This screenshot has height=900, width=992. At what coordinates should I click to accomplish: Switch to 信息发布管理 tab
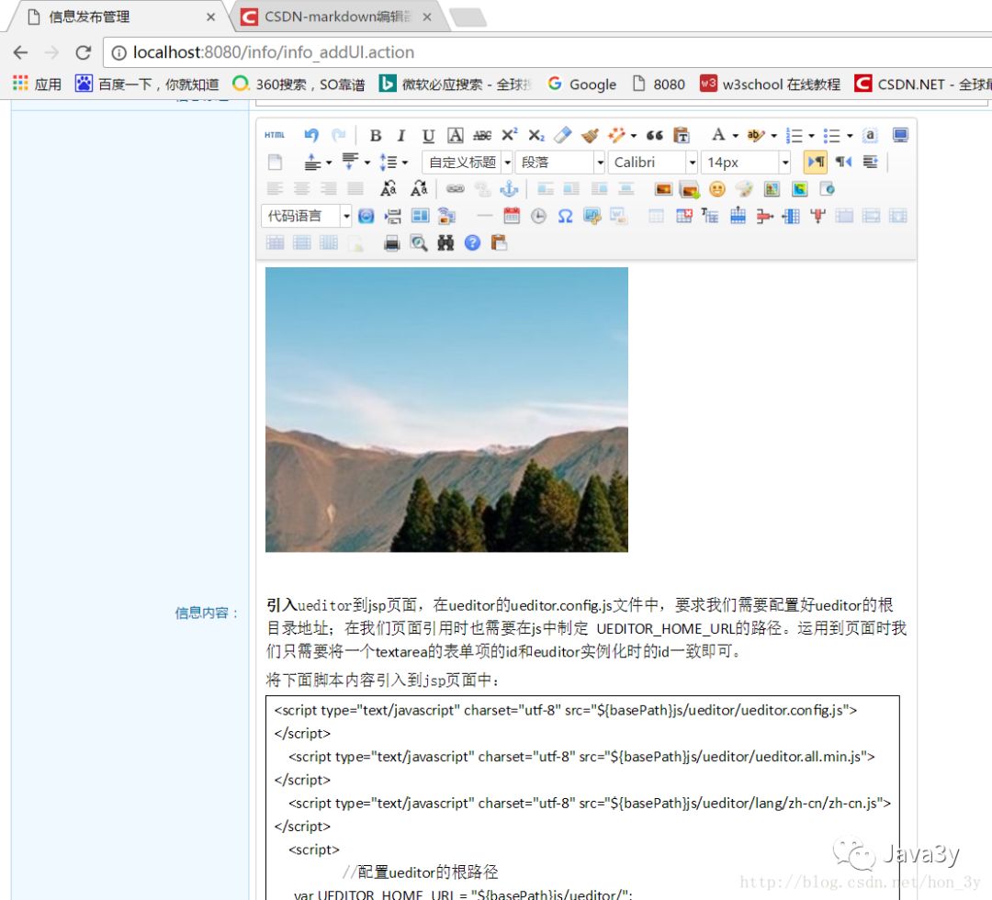click(x=117, y=17)
